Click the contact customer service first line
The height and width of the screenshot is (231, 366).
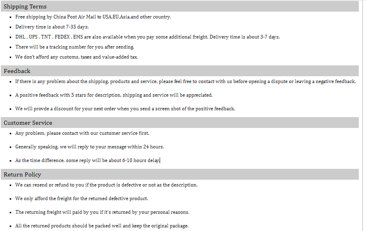coord(82,133)
